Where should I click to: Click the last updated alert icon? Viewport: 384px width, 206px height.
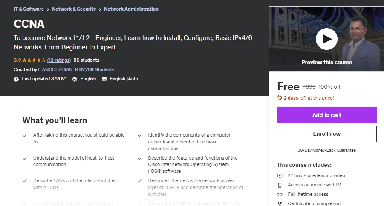point(16,79)
